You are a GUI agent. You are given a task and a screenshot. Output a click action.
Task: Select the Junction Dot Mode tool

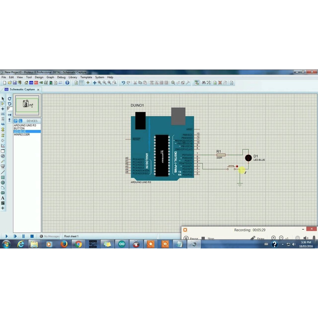pyautogui.click(x=3, y=109)
